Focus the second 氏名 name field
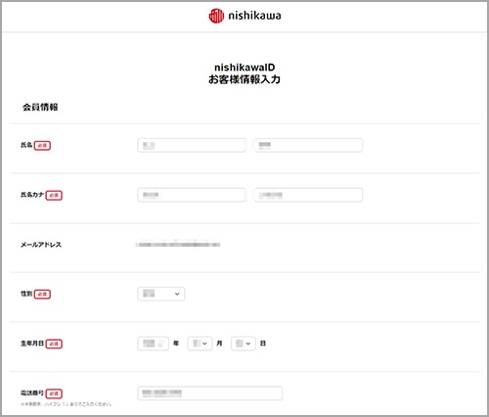Viewport: 489px width, 417px height. (308, 145)
